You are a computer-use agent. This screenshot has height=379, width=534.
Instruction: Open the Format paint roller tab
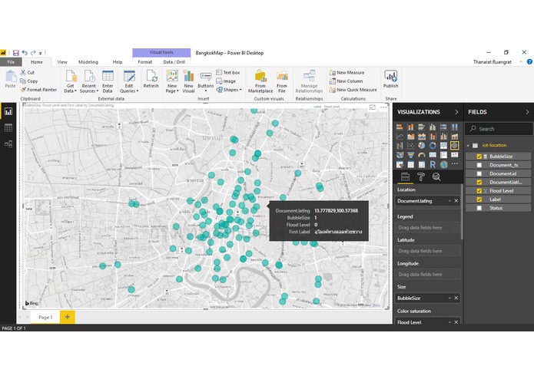421,176
